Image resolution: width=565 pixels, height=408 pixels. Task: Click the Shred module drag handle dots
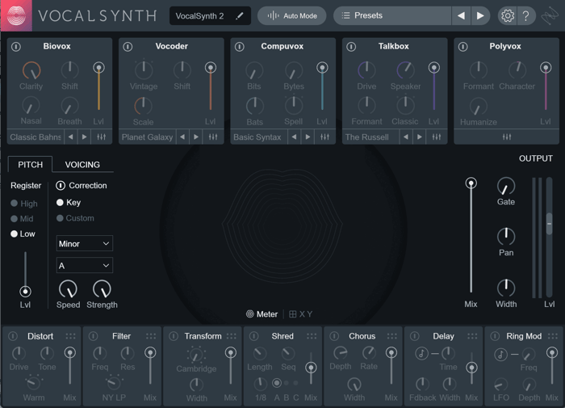(x=312, y=336)
